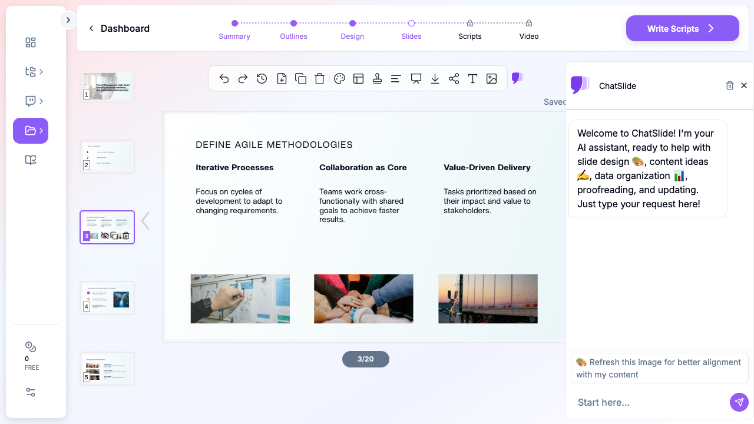Insert an image from the toolbar
This screenshot has width=754, height=424.
point(492,78)
